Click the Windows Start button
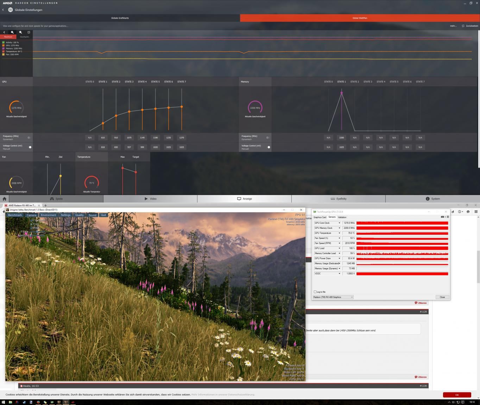 tap(4, 402)
